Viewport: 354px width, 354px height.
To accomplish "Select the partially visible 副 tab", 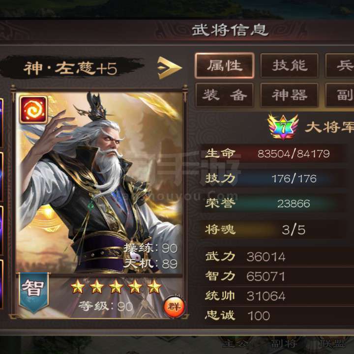I will 340,95.
